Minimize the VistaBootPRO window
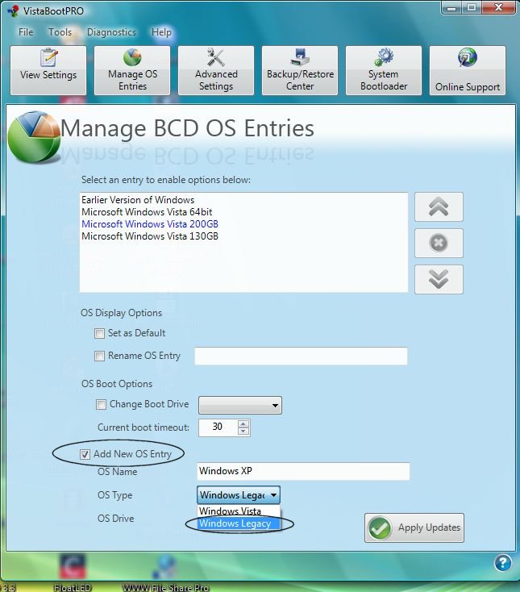 click(451, 7)
